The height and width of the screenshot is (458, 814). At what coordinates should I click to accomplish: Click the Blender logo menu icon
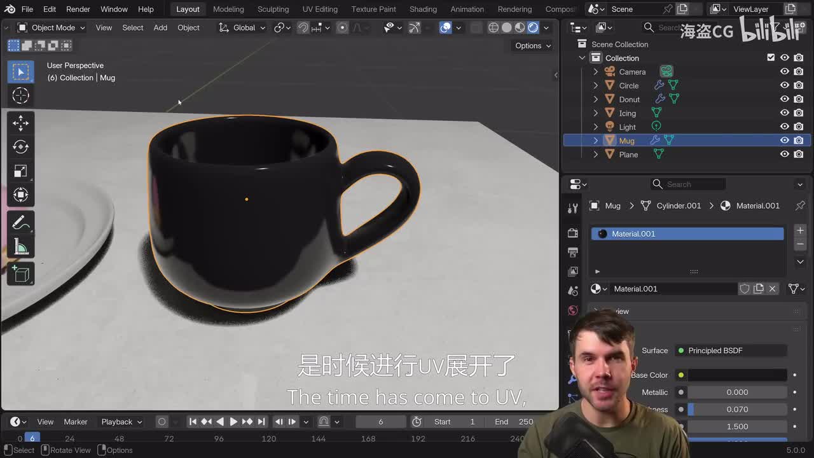tap(10, 9)
